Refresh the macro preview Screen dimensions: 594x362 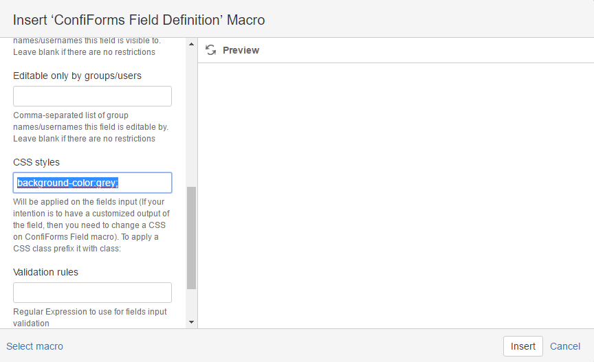[x=210, y=50]
